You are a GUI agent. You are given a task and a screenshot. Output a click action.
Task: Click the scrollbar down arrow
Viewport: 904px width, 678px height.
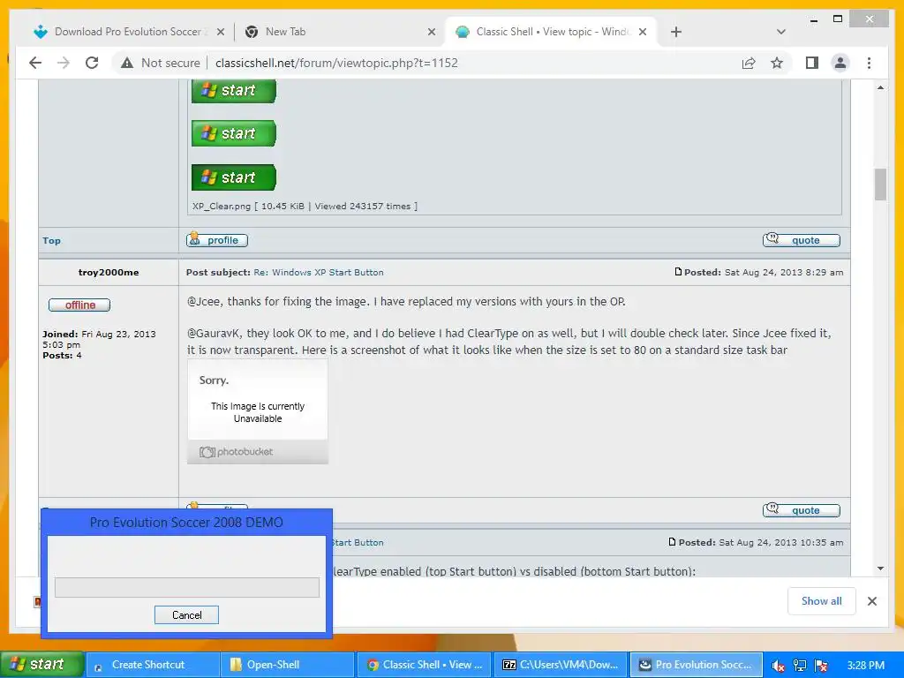pos(880,569)
